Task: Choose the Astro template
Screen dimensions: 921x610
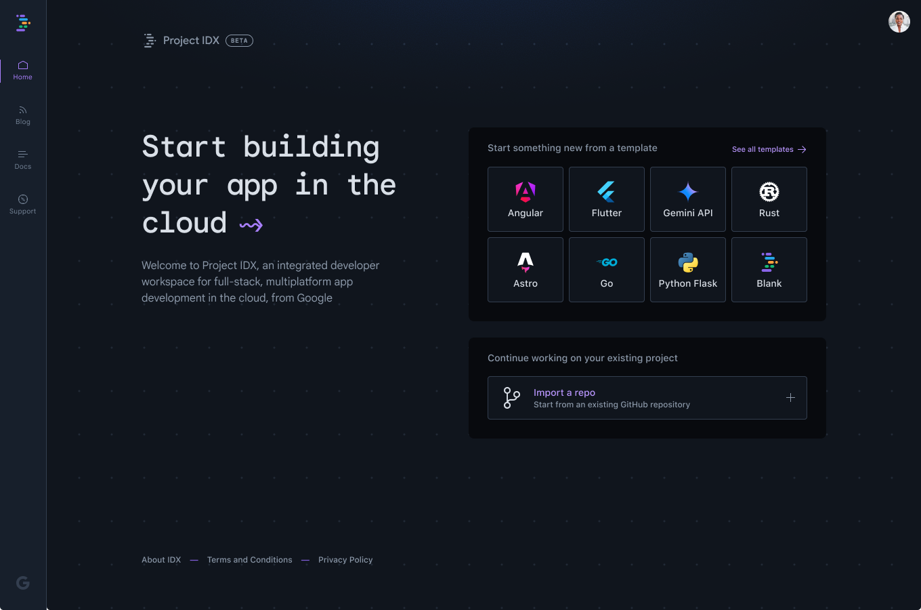Action: [525, 269]
